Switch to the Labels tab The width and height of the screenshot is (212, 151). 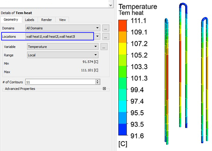point(29,20)
